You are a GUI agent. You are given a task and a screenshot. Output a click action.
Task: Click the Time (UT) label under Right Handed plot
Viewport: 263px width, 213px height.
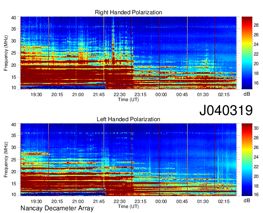pyautogui.click(x=128, y=100)
